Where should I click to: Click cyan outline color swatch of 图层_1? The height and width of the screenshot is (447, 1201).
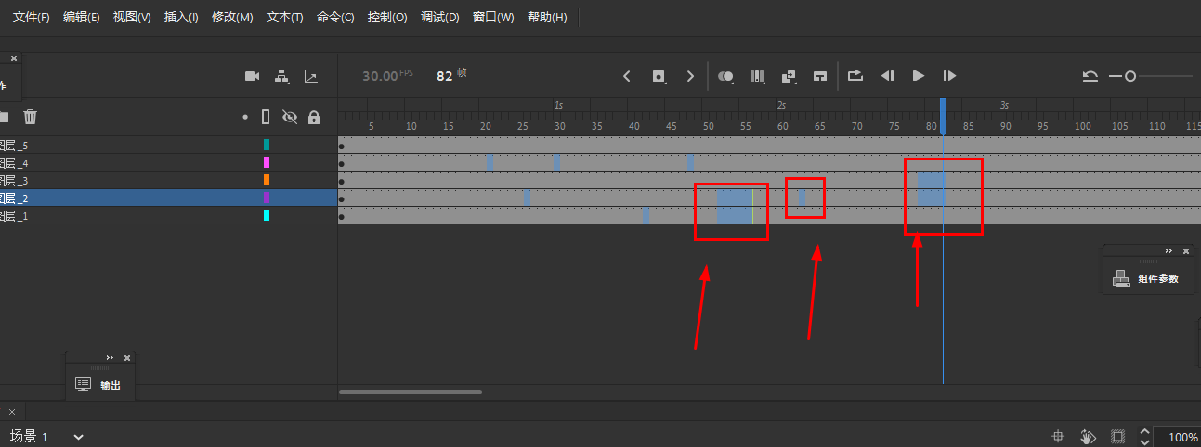pyautogui.click(x=266, y=215)
